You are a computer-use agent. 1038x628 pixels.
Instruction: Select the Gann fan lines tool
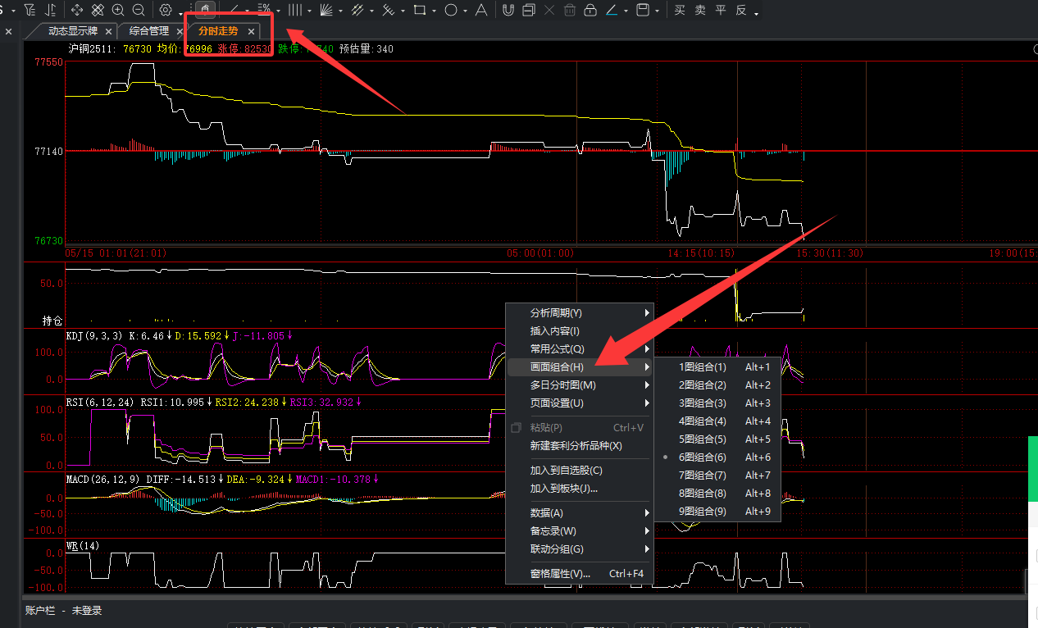[326, 10]
